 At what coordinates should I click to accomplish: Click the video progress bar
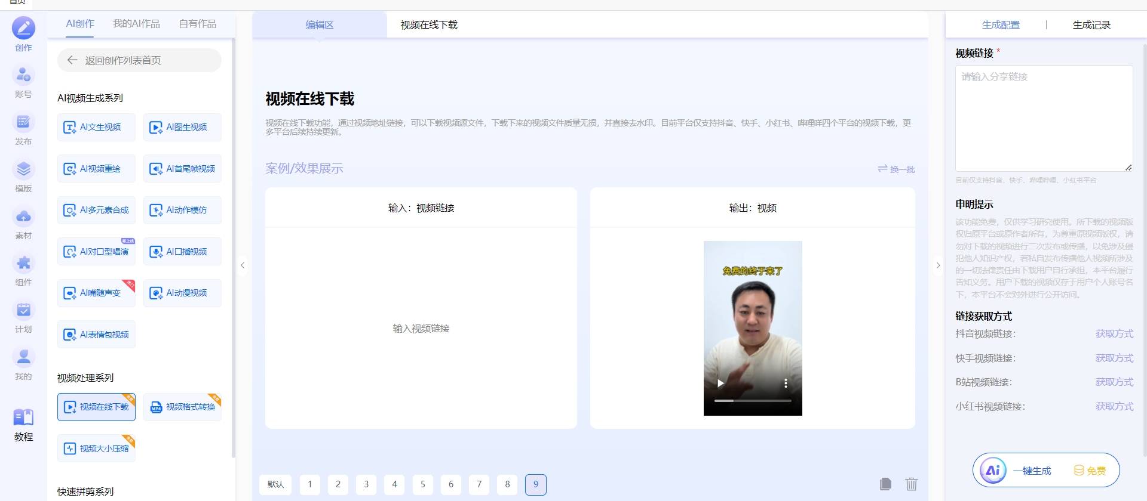(753, 401)
